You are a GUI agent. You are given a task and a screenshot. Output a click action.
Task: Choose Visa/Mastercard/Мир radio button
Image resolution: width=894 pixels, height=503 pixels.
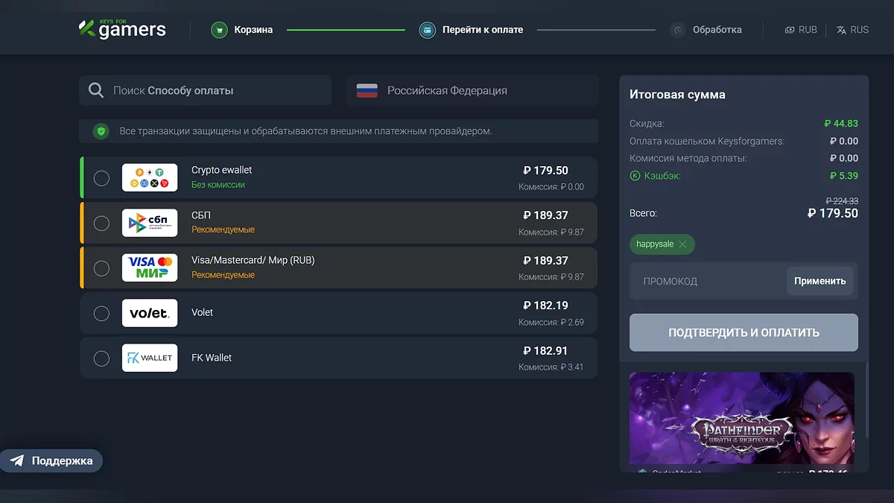tap(101, 268)
